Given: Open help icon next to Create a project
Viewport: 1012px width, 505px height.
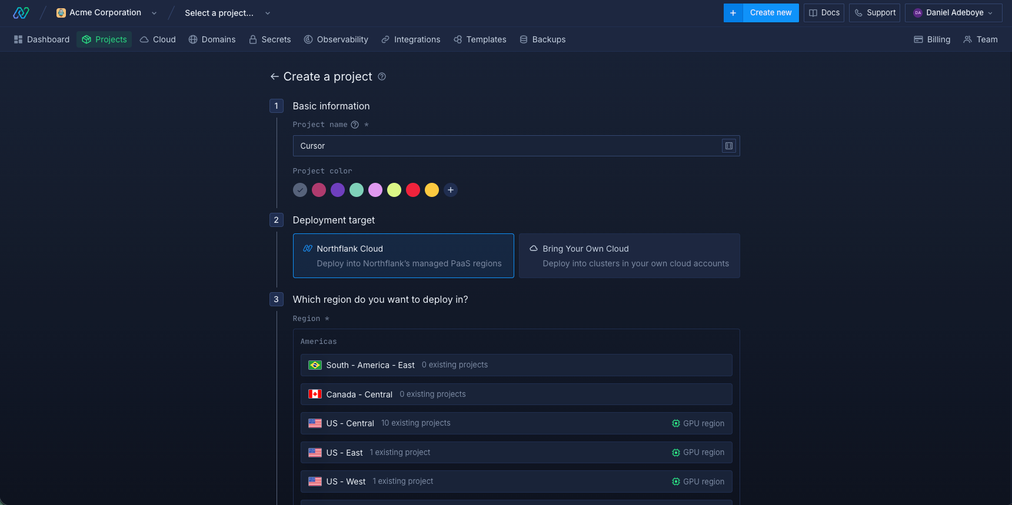Looking at the screenshot, I should coord(382,76).
